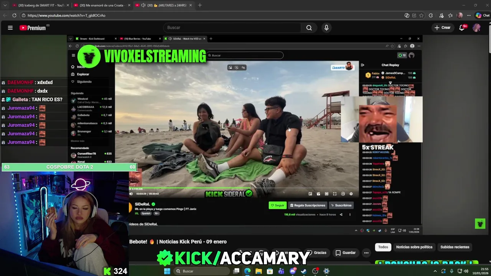The width and height of the screenshot is (491, 276).
Task: Close the Me enamoré de una Croata tab
Action: pos(129,5)
